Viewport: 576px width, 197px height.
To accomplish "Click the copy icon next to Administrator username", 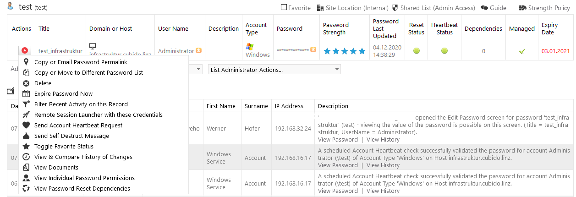I will point(199,50).
